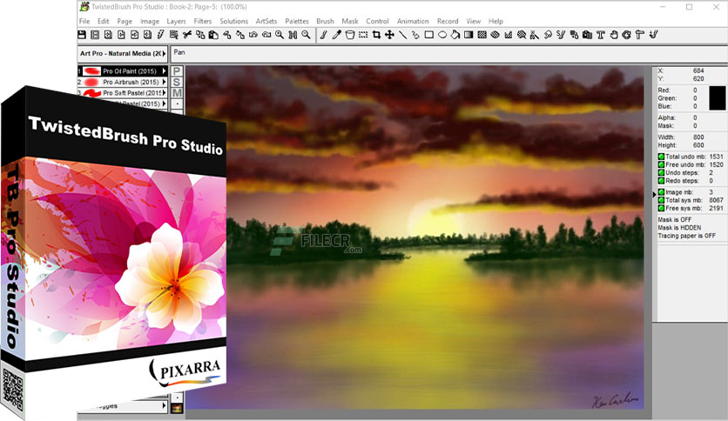The width and height of the screenshot is (728, 421).
Task: Click the Undo curved arrow icon
Action: click(253, 35)
